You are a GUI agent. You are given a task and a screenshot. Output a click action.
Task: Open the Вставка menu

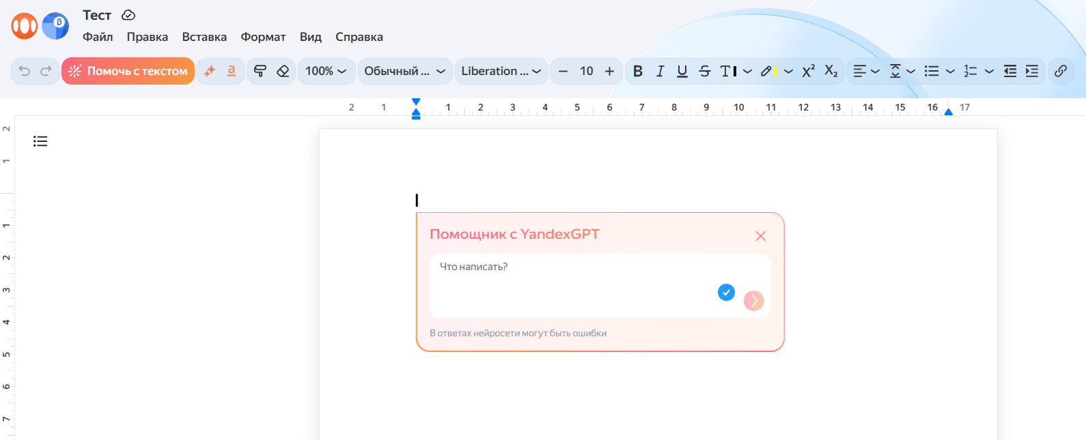pos(204,37)
